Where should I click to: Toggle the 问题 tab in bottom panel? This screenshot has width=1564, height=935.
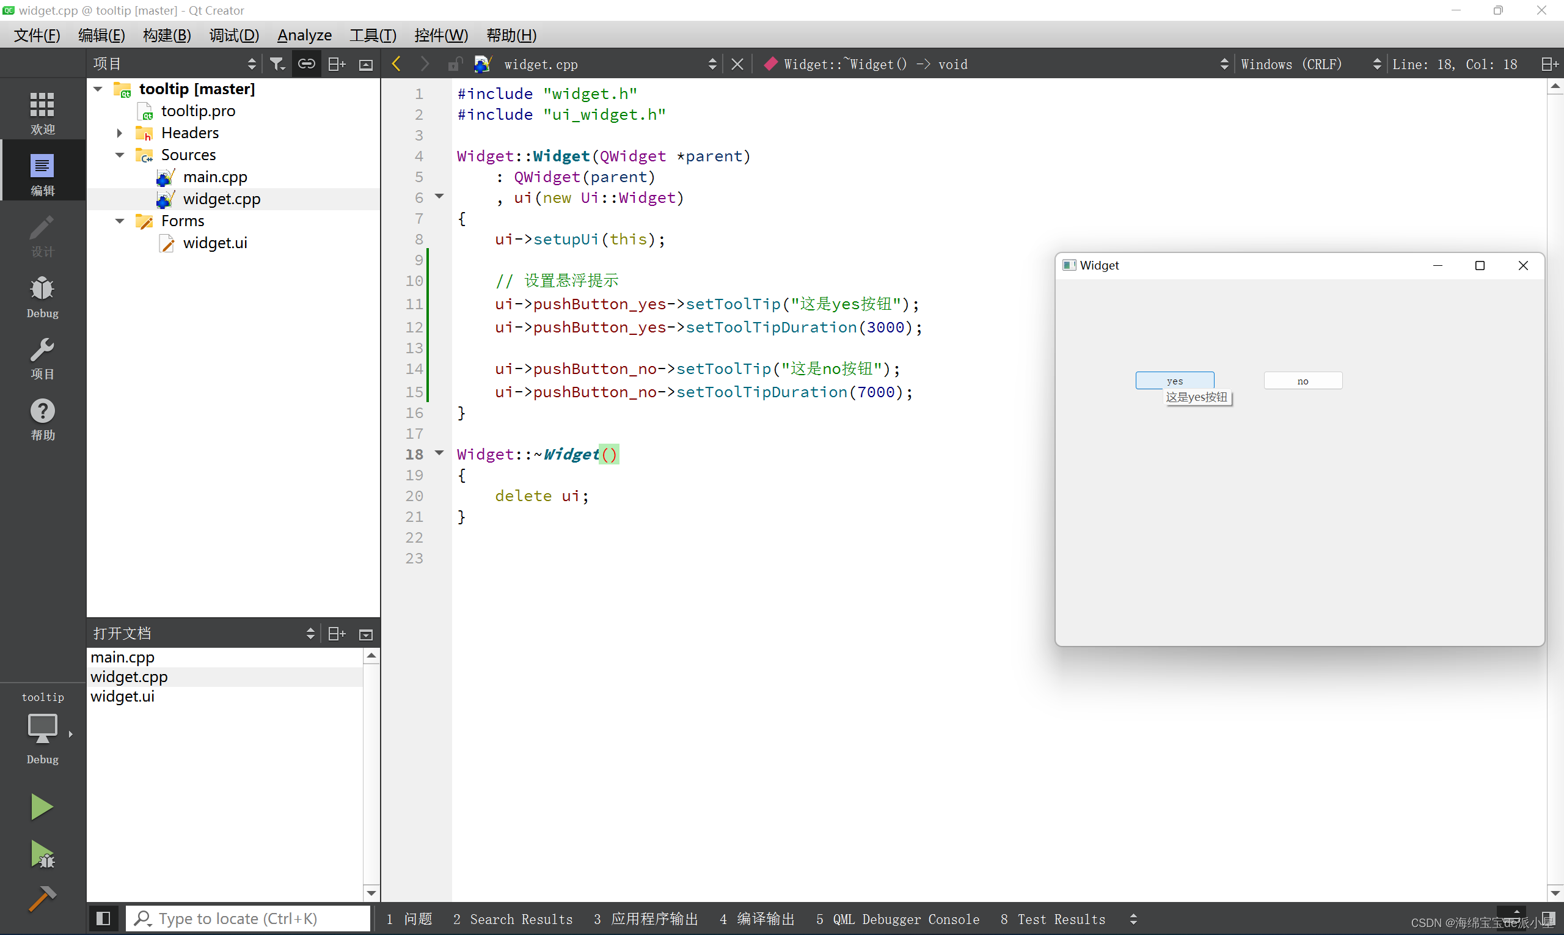(x=412, y=917)
